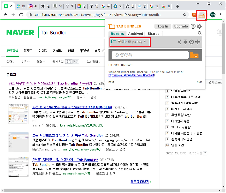Image resolution: width=226 pixels, height=193 pixels.
Task: Create new bundle with orange folder-plus icon
Action: 194,55
